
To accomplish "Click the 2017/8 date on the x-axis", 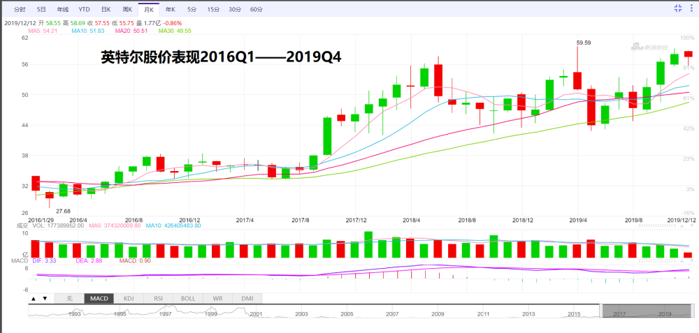I will (x=301, y=220).
